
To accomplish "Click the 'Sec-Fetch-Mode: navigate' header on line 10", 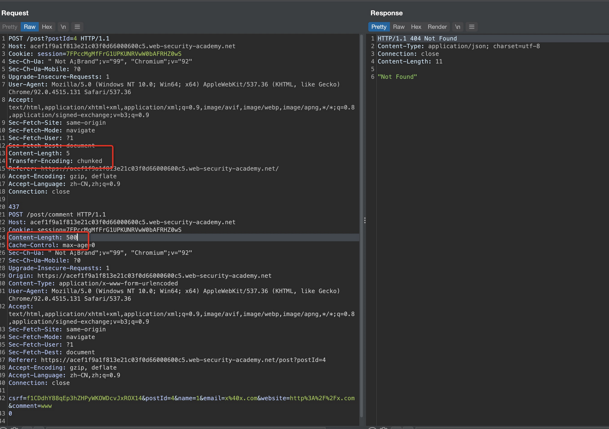I will tap(52, 130).
